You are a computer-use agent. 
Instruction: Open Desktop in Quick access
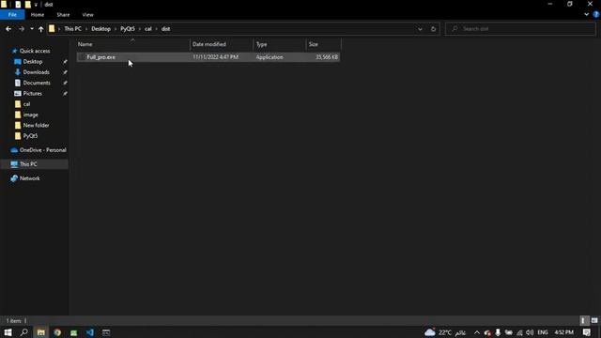tap(33, 62)
